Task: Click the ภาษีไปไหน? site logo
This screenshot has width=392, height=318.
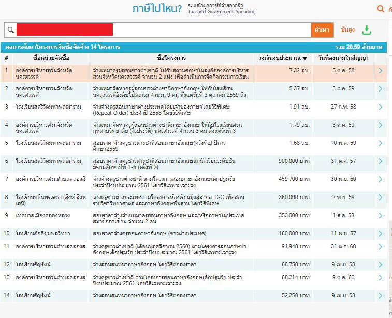Action: tap(156, 9)
